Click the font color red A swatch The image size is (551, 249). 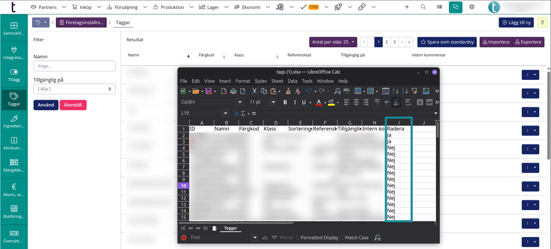pyautogui.click(x=319, y=102)
